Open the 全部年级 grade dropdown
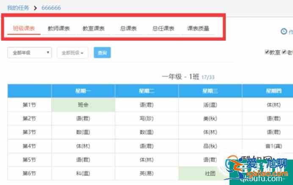 [x=30, y=52]
